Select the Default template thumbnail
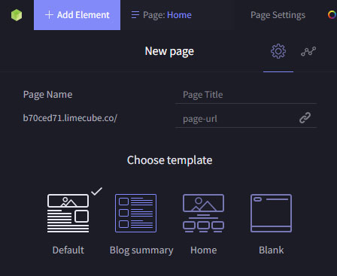 coord(68,213)
